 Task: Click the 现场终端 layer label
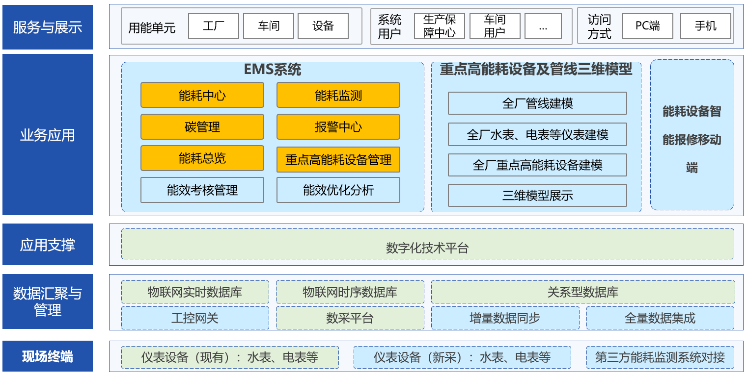[x=48, y=356]
